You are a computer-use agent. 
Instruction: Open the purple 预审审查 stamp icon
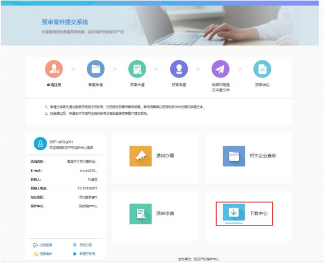pos(179,69)
